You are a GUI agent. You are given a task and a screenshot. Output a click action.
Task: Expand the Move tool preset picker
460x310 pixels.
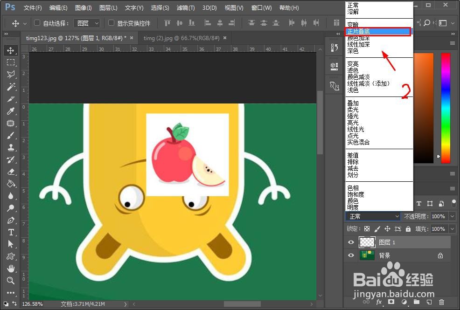25,23
